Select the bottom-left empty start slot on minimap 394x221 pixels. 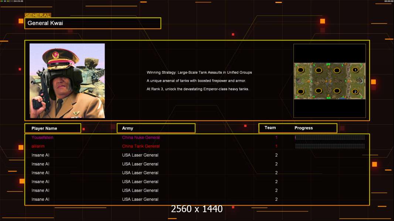point(301,91)
